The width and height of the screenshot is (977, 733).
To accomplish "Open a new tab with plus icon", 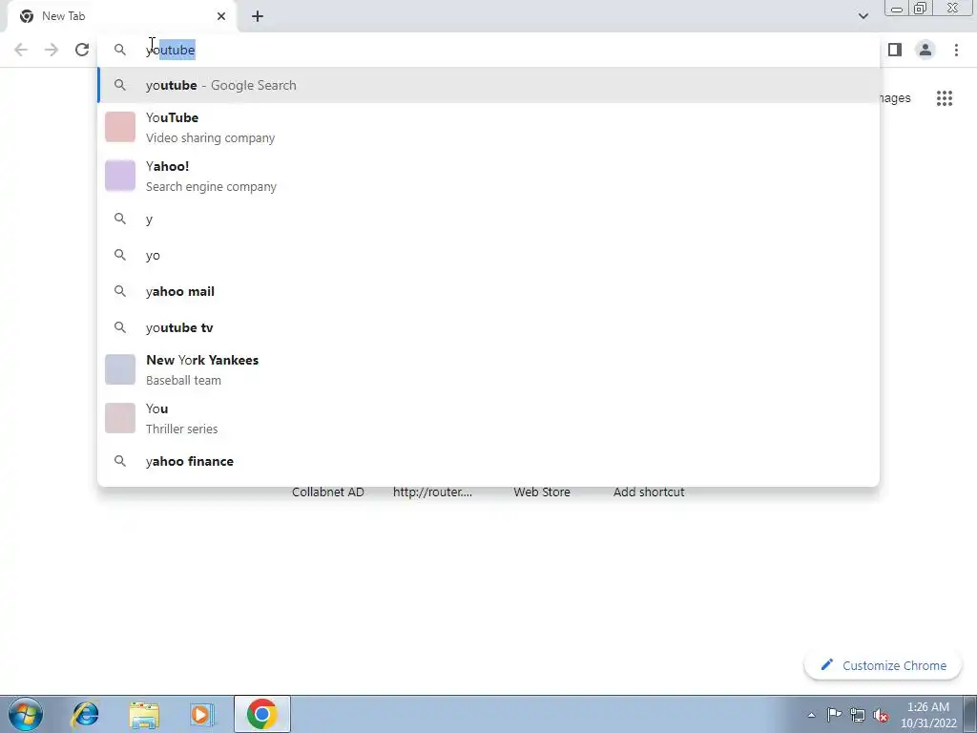I will pyautogui.click(x=258, y=16).
